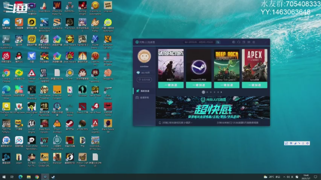Launch Deep Rock Galactic desktop shortcut
Viewport: 321px width, 180px height.
pyautogui.click(x=44, y=126)
